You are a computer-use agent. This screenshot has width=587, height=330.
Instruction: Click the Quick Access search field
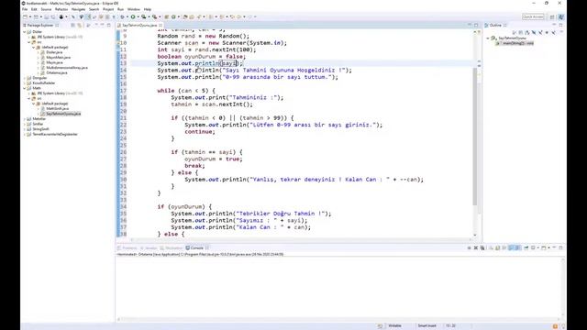pyautogui.click(x=533, y=16)
